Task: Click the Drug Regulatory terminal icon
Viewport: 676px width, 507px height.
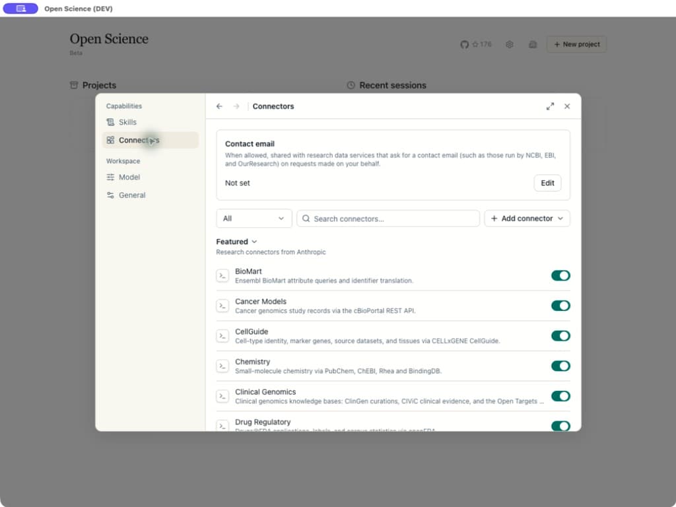Action: point(222,426)
